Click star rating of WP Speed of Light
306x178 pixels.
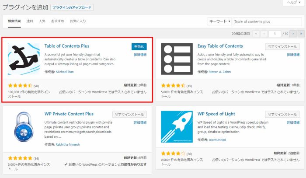pyautogui.click(x=173, y=154)
